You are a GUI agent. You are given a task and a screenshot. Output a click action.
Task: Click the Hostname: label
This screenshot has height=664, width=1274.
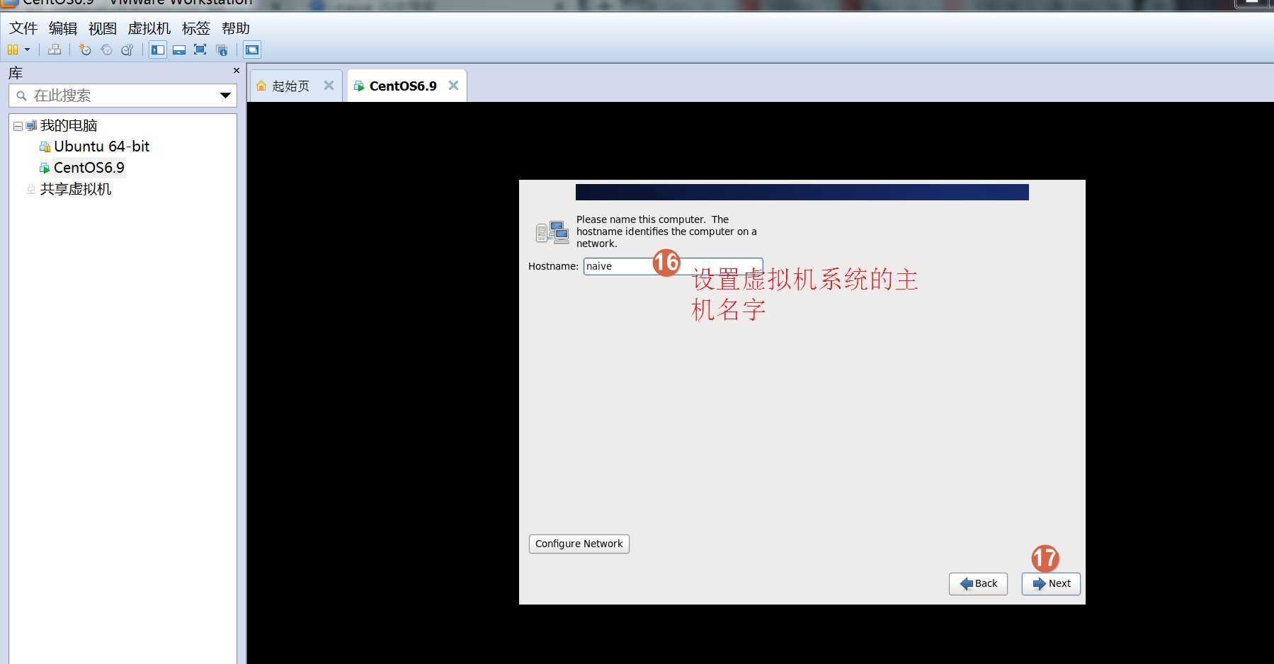pos(553,266)
